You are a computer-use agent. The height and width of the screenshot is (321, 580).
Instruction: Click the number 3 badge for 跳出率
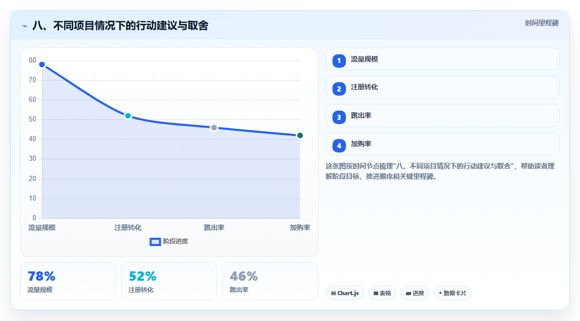[339, 117]
